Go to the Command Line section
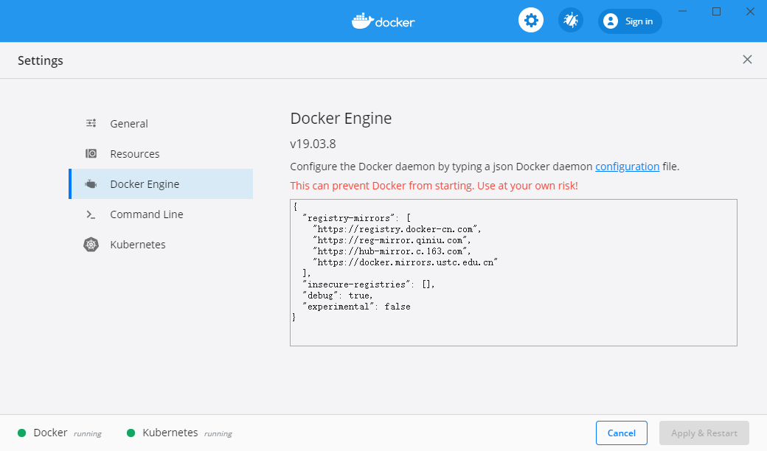The width and height of the screenshot is (767, 451). click(x=147, y=214)
